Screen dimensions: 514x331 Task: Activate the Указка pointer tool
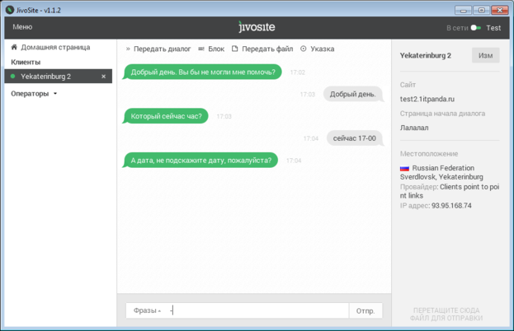pyautogui.click(x=323, y=49)
